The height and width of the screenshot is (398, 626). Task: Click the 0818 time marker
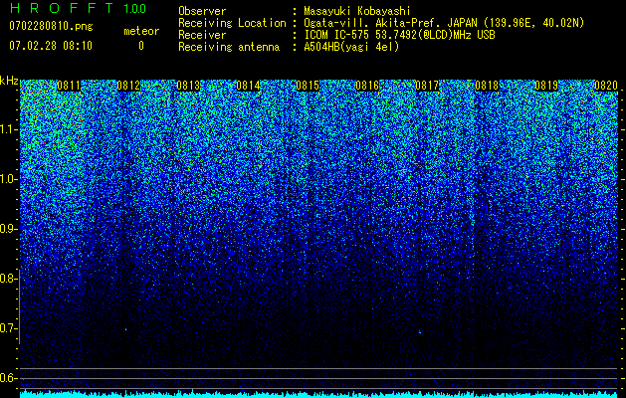(487, 86)
